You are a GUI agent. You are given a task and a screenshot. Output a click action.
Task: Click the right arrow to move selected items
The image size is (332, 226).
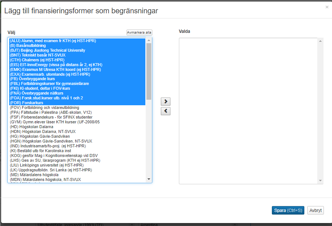coord(166,102)
